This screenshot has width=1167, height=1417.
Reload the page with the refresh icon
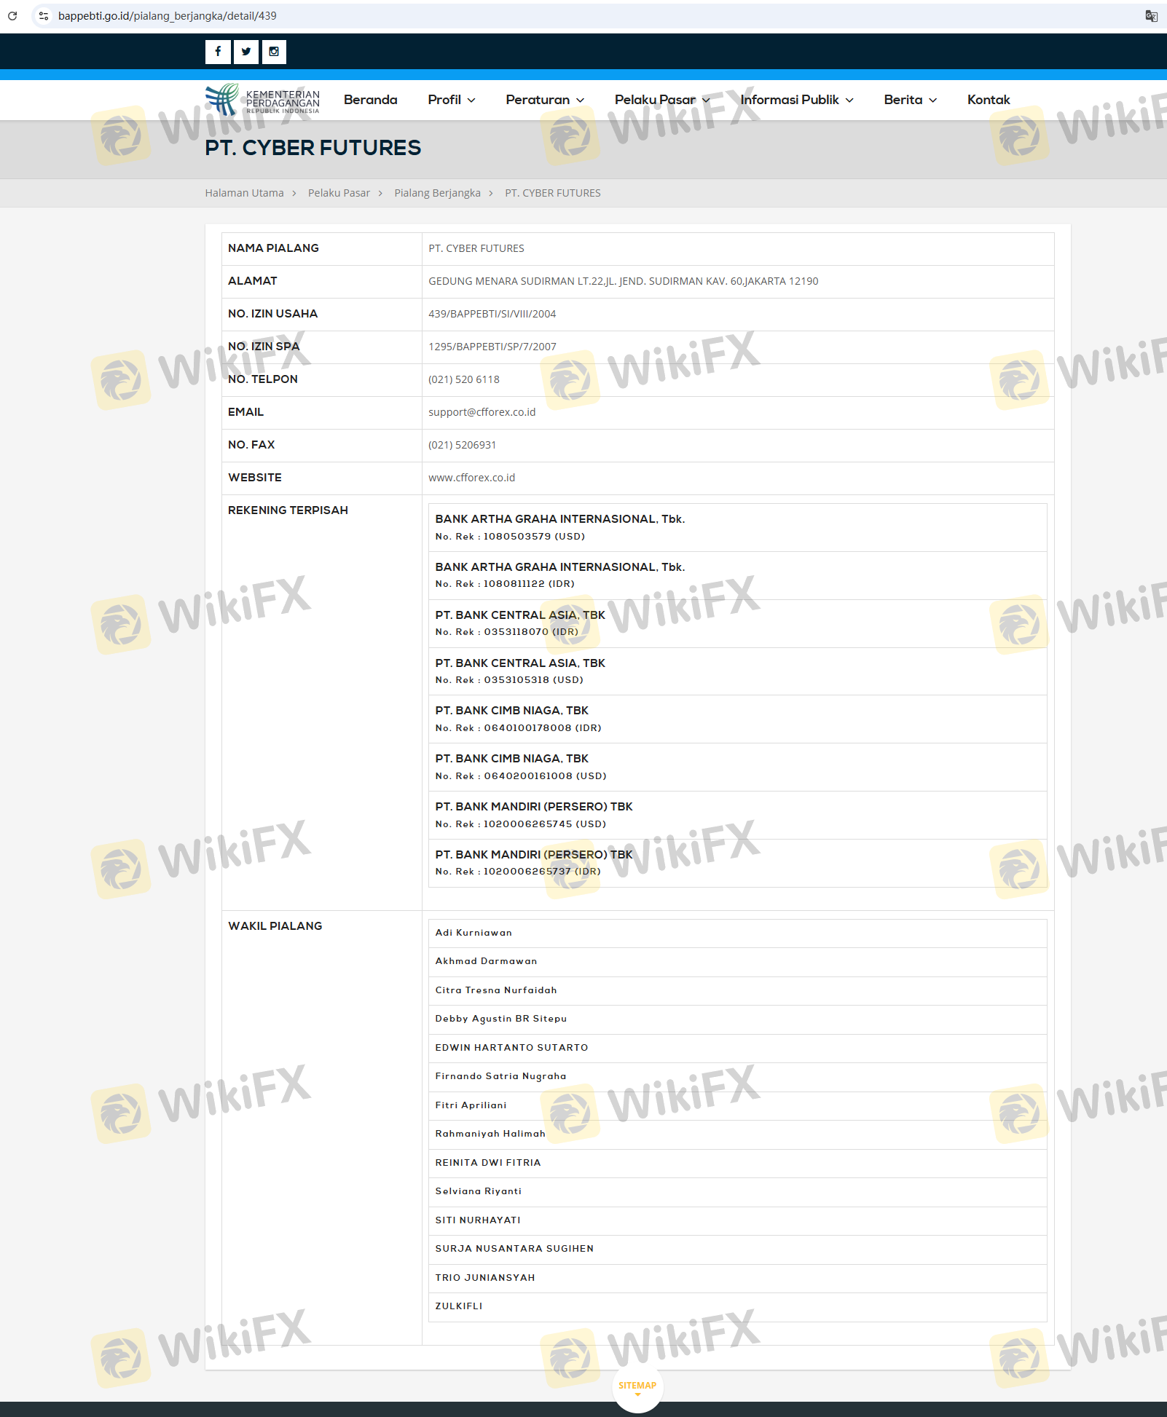(12, 16)
